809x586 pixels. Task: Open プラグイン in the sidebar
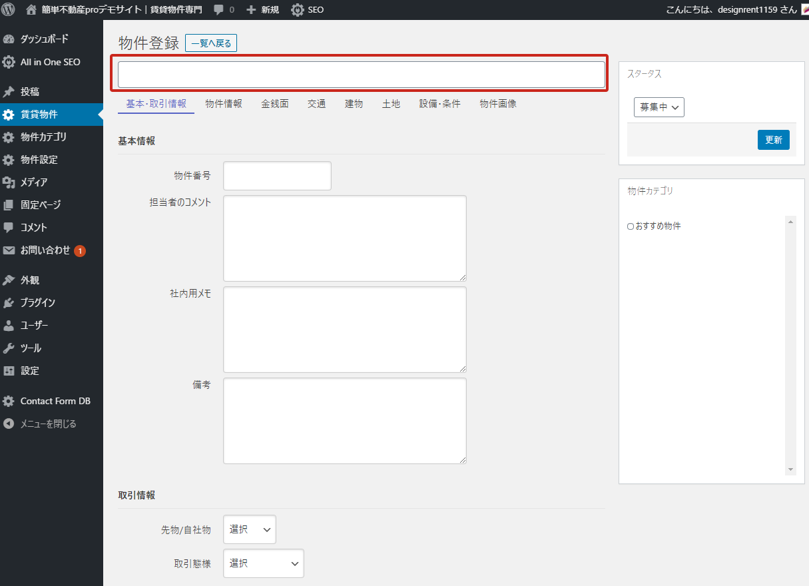(37, 302)
